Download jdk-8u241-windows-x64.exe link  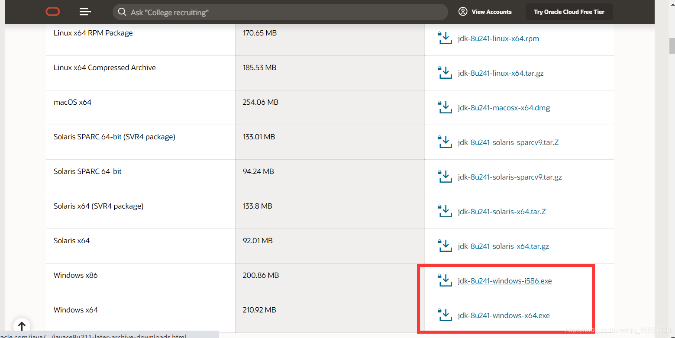click(x=504, y=315)
